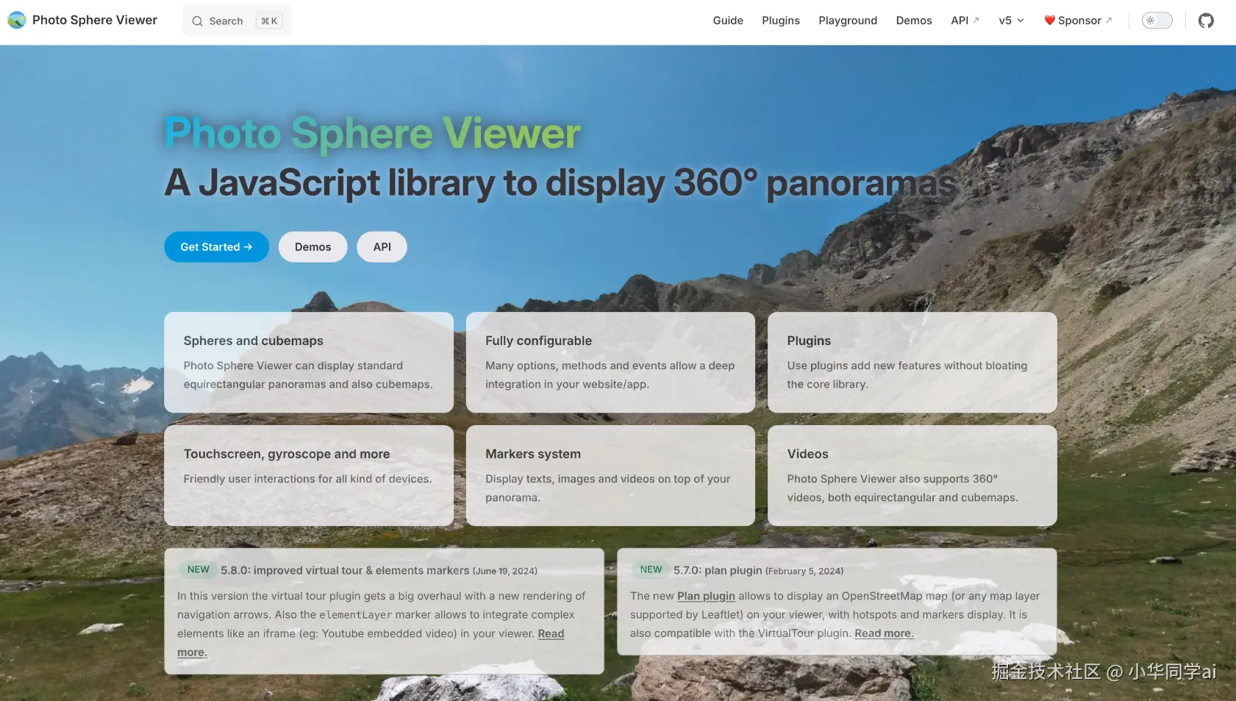Open the Guide nav item
1236x701 pixels.
tap(728, 21)
